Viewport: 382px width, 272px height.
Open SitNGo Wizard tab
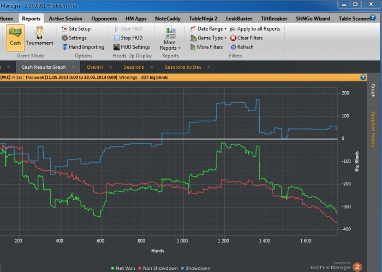pos(313,19)
